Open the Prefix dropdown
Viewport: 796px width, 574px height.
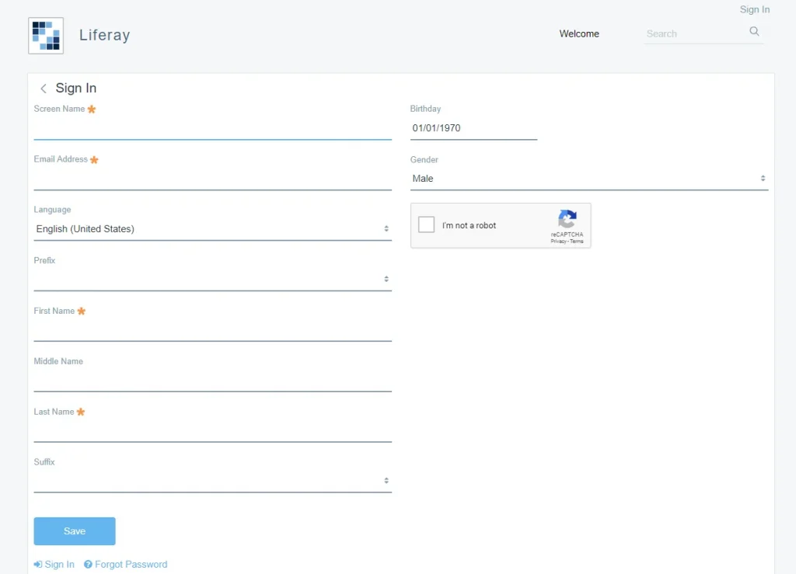click(211, 279)
